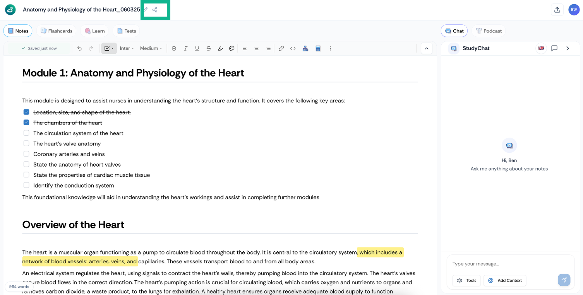Align text to the right

[x=268, y=48]
